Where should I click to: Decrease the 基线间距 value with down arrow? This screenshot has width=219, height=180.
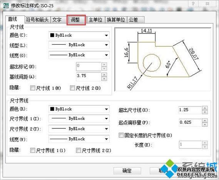(x=104, y=79)
